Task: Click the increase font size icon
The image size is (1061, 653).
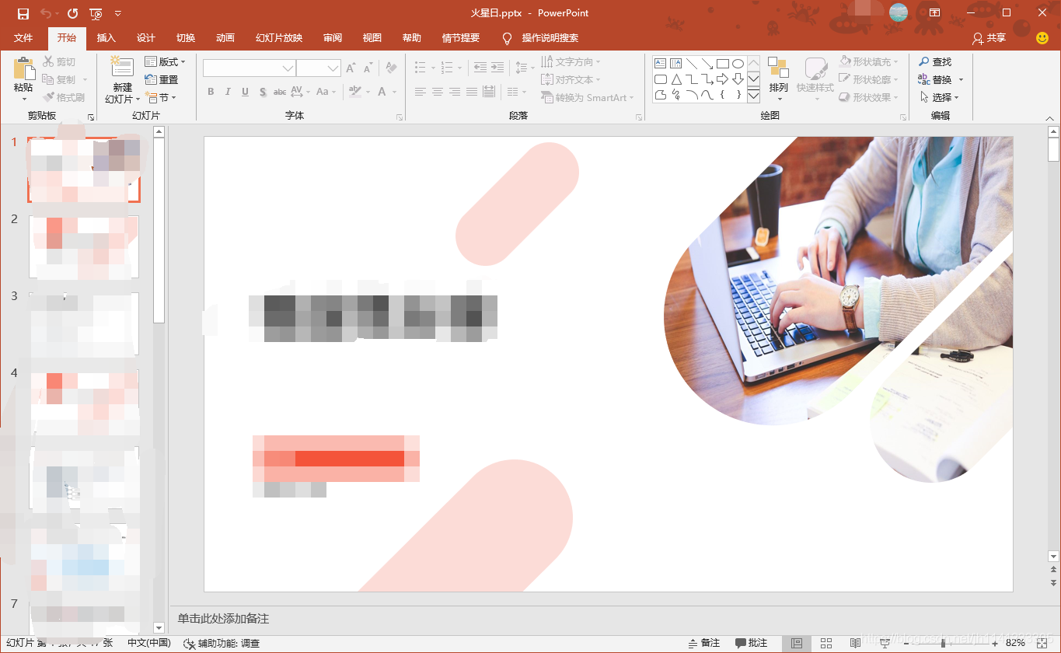Action: tap(351, 68)
